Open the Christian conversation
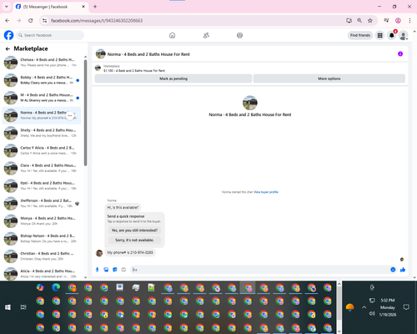417x334 pixels. (42, 256)
